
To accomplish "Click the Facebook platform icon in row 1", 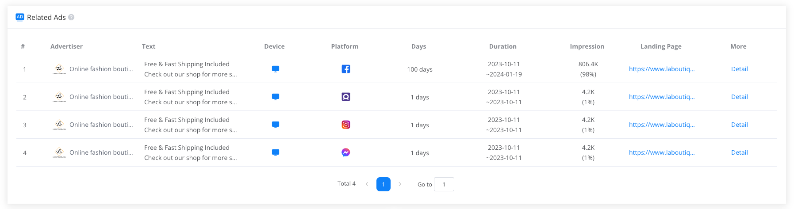I will click(x=346, y=69).
